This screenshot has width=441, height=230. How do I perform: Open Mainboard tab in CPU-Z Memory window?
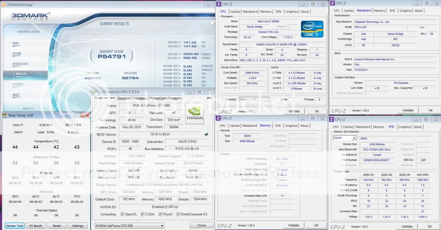click(x=249, y=126)
